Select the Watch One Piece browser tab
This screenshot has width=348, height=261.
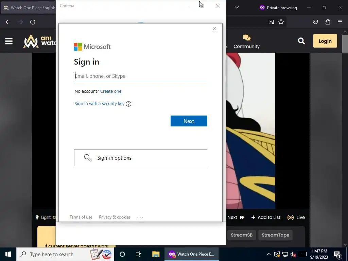point(29,7)
